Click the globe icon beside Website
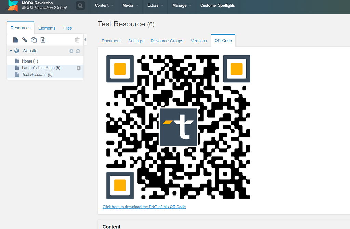The image size is (350, 229). 17,51
